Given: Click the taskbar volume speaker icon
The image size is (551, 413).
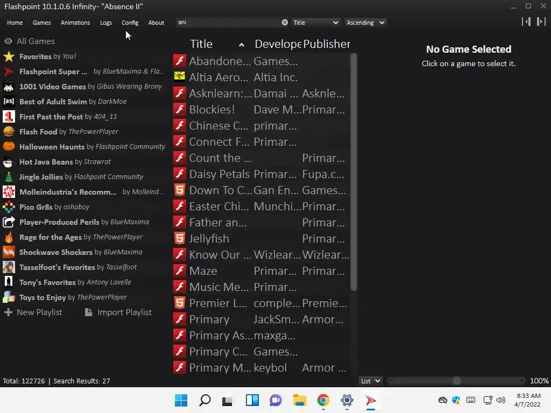Looking at the screenshot, I should 501,400.
